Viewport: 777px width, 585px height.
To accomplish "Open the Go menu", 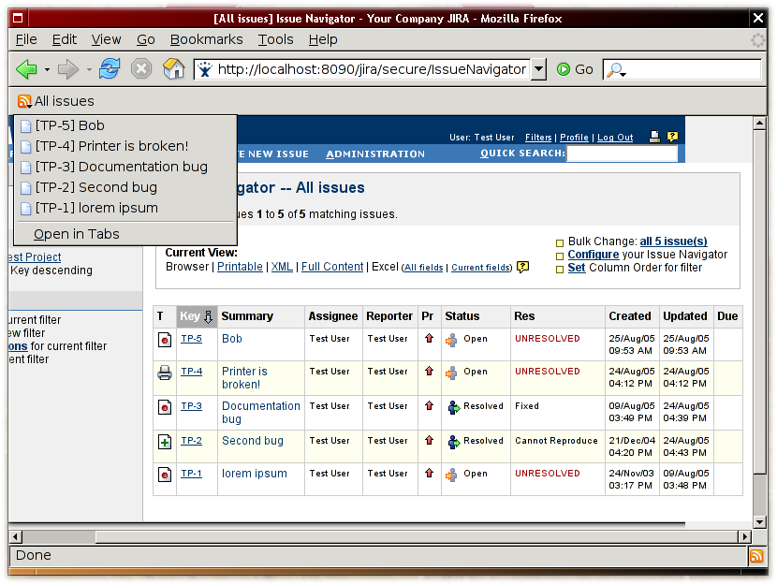I will pos(146,39).
